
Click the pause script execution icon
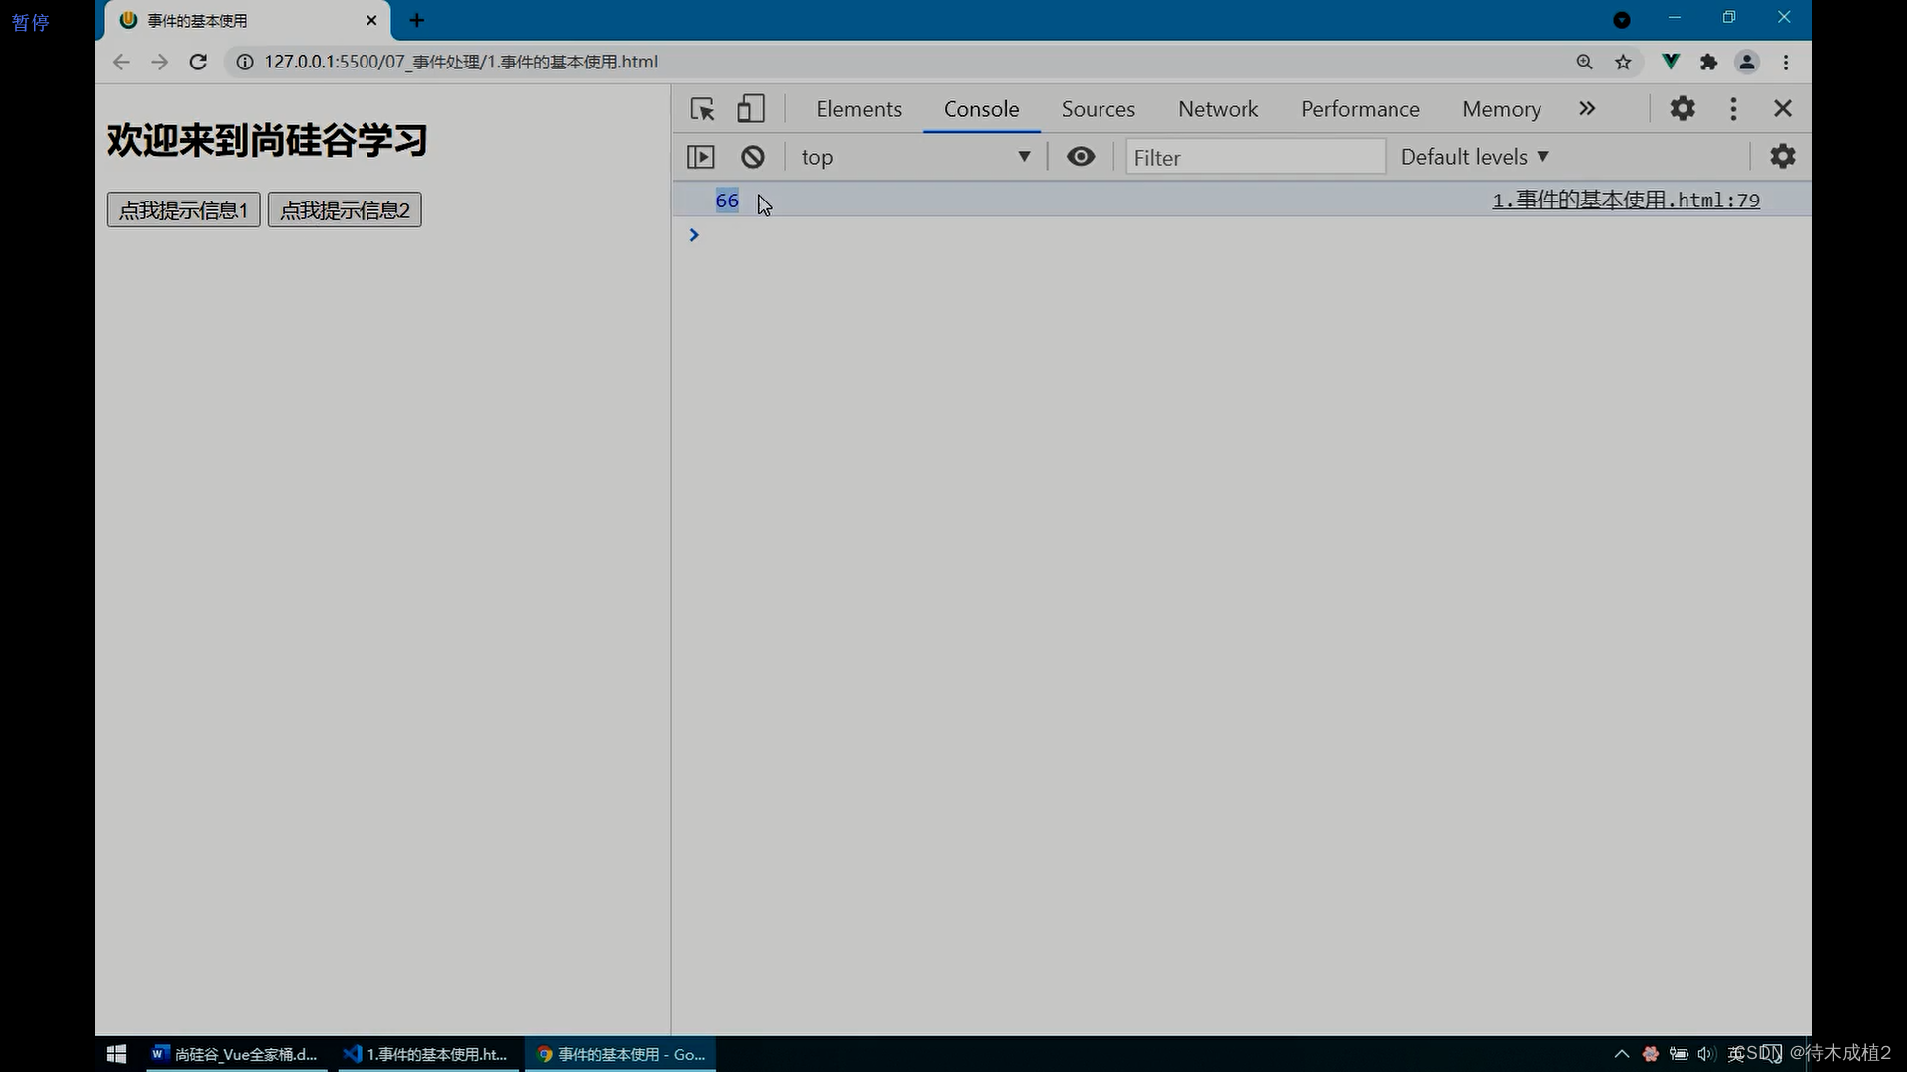(x=700, y=156)
